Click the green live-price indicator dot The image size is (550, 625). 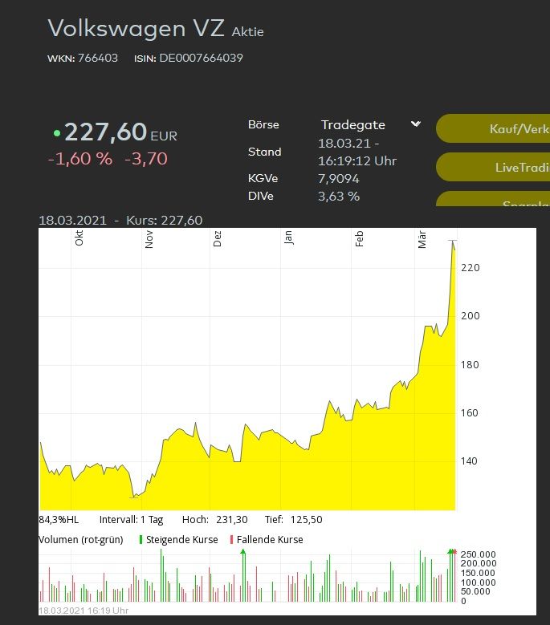(56, 133)
